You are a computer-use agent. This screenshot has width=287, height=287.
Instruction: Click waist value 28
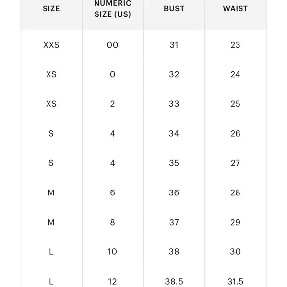235,193
